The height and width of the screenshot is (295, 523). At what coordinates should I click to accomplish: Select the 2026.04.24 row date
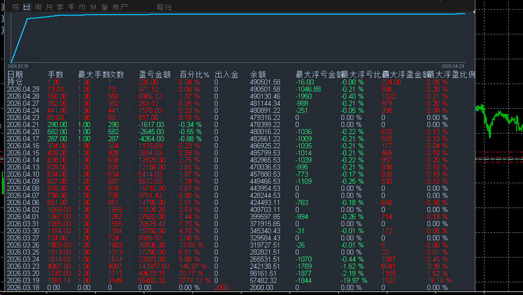[23, 110]
